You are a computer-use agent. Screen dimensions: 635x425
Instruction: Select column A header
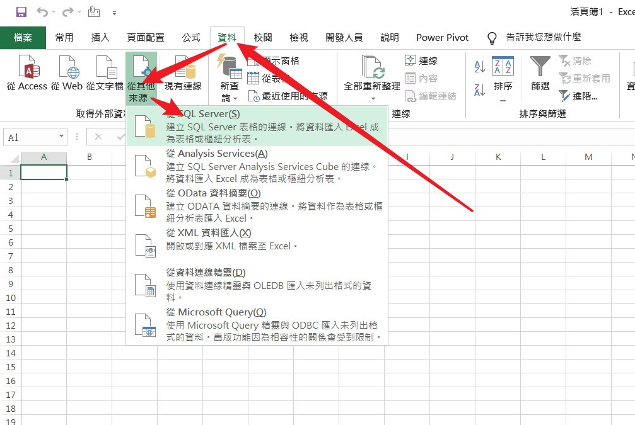pos(44,157)
